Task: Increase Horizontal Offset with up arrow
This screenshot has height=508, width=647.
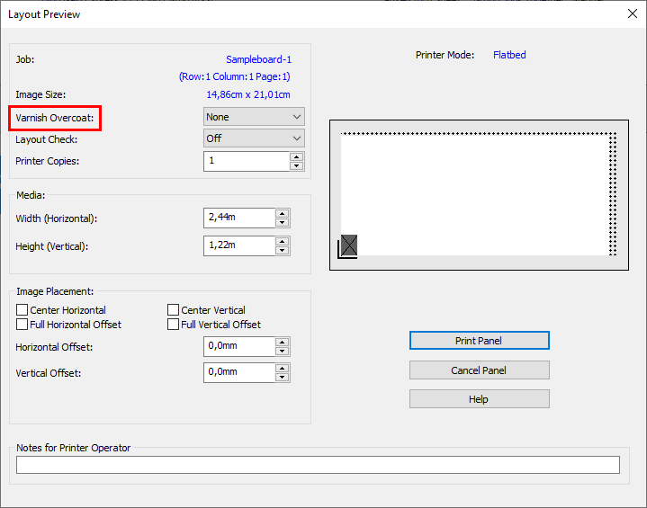Action: (283, 343)
